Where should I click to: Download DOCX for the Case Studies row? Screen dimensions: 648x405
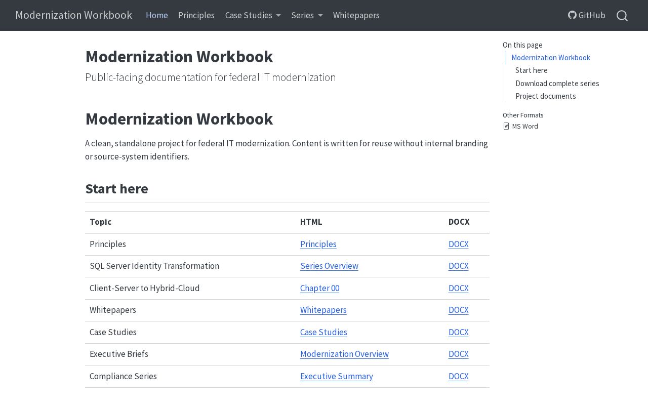(459, 332)
